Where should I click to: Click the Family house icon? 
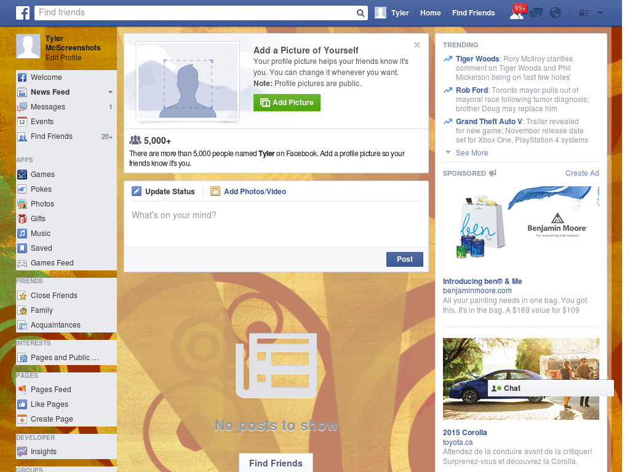pos(22,310)
